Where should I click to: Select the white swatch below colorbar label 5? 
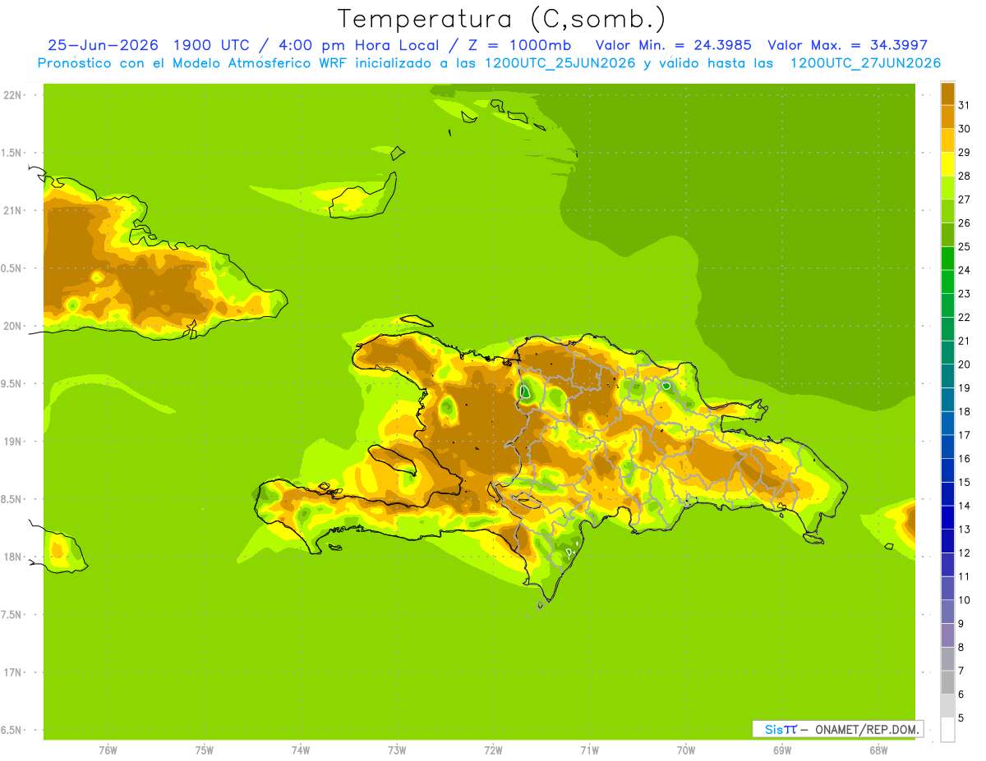(947, 730)
